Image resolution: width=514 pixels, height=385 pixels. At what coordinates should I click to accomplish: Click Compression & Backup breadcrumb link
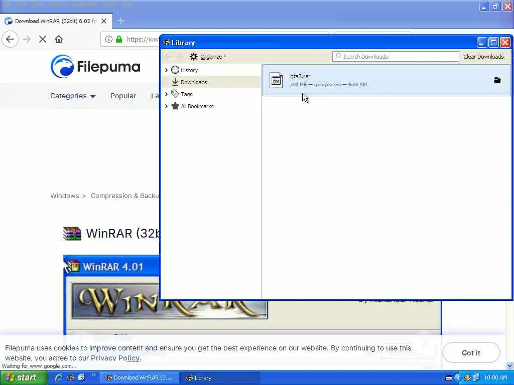pos(125,196)
